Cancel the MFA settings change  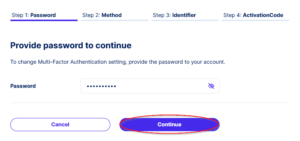click(60, 124)
